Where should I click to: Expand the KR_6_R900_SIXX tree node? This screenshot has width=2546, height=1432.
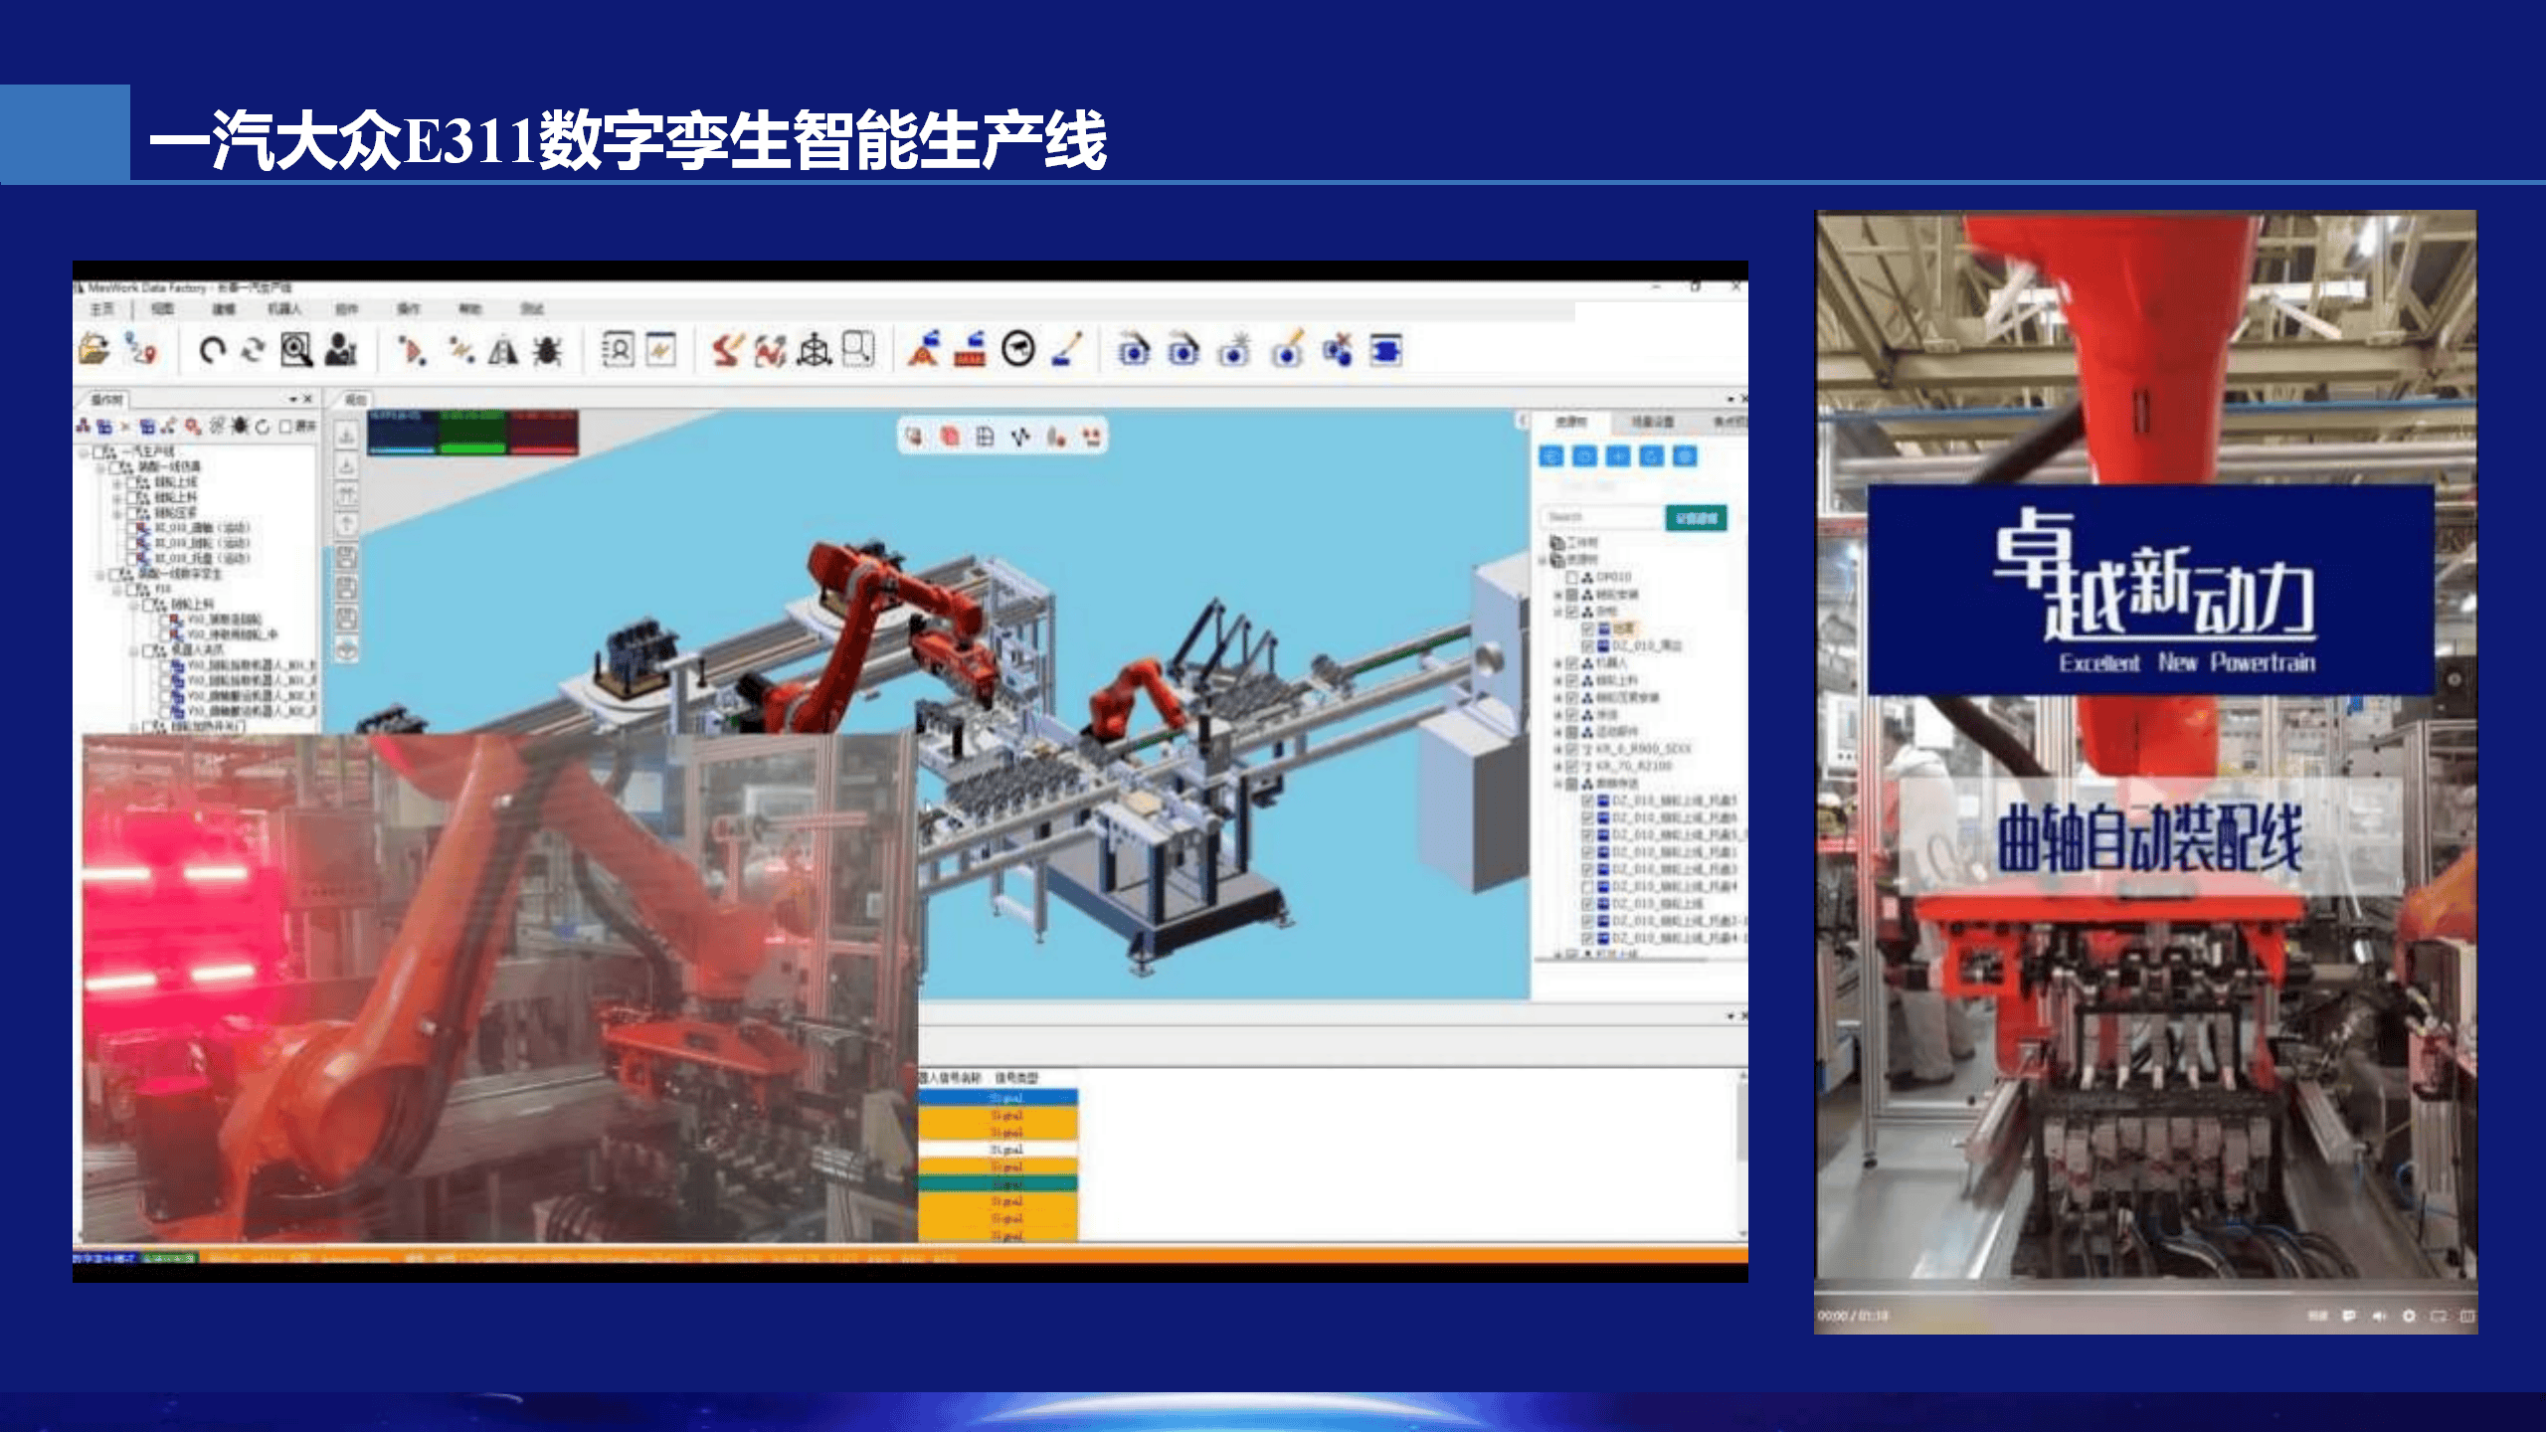1558,749
